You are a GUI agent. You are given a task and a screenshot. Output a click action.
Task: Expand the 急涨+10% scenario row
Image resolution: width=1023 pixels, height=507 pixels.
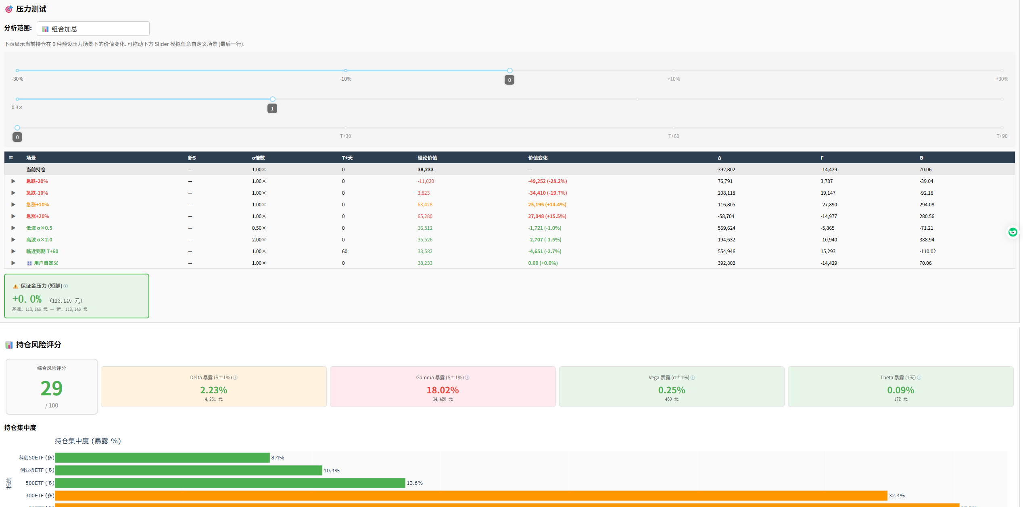coord(13,205)
